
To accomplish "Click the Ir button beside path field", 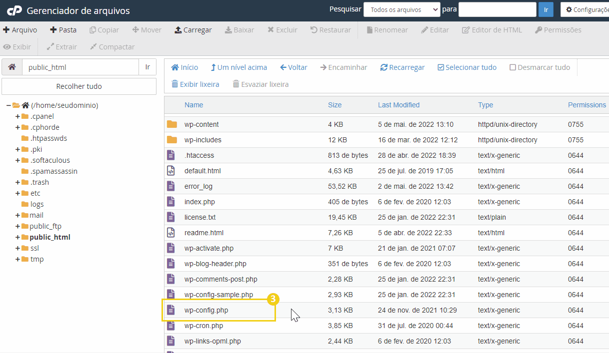I will (x=147, y=67).
